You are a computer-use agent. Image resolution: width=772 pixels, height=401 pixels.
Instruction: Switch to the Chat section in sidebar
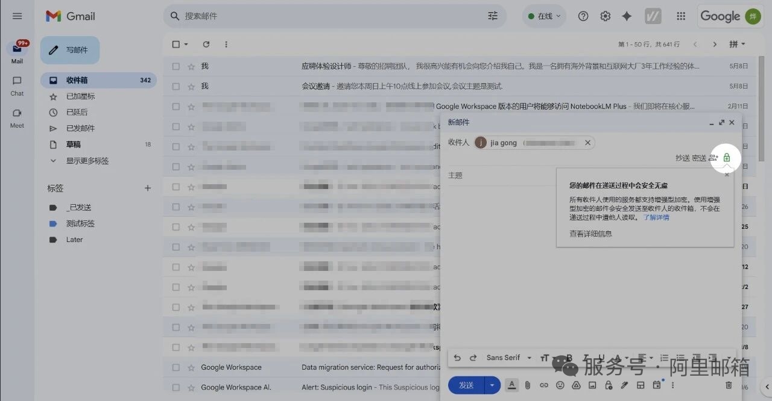tap(17, 87)
